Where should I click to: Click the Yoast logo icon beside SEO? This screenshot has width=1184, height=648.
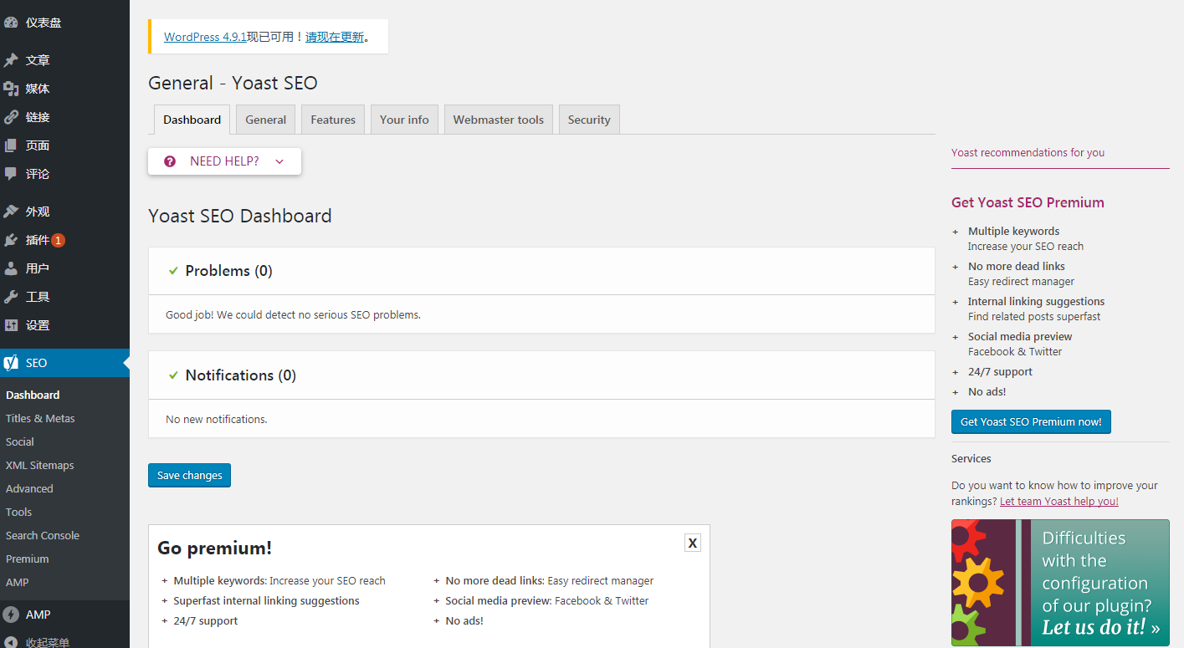click(11, 363)
